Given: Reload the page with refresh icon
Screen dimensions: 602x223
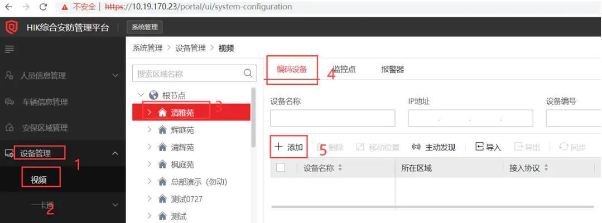Looking at the screenshot, I should click(43, 7).
